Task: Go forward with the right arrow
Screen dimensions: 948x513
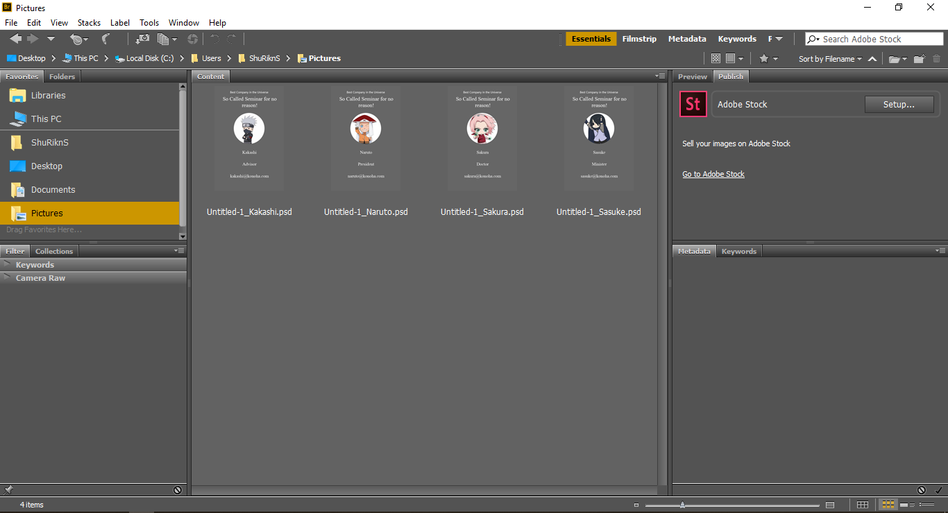Action: tap(33, 39)
